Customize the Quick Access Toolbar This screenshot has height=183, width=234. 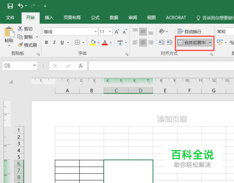pos(45,6)
